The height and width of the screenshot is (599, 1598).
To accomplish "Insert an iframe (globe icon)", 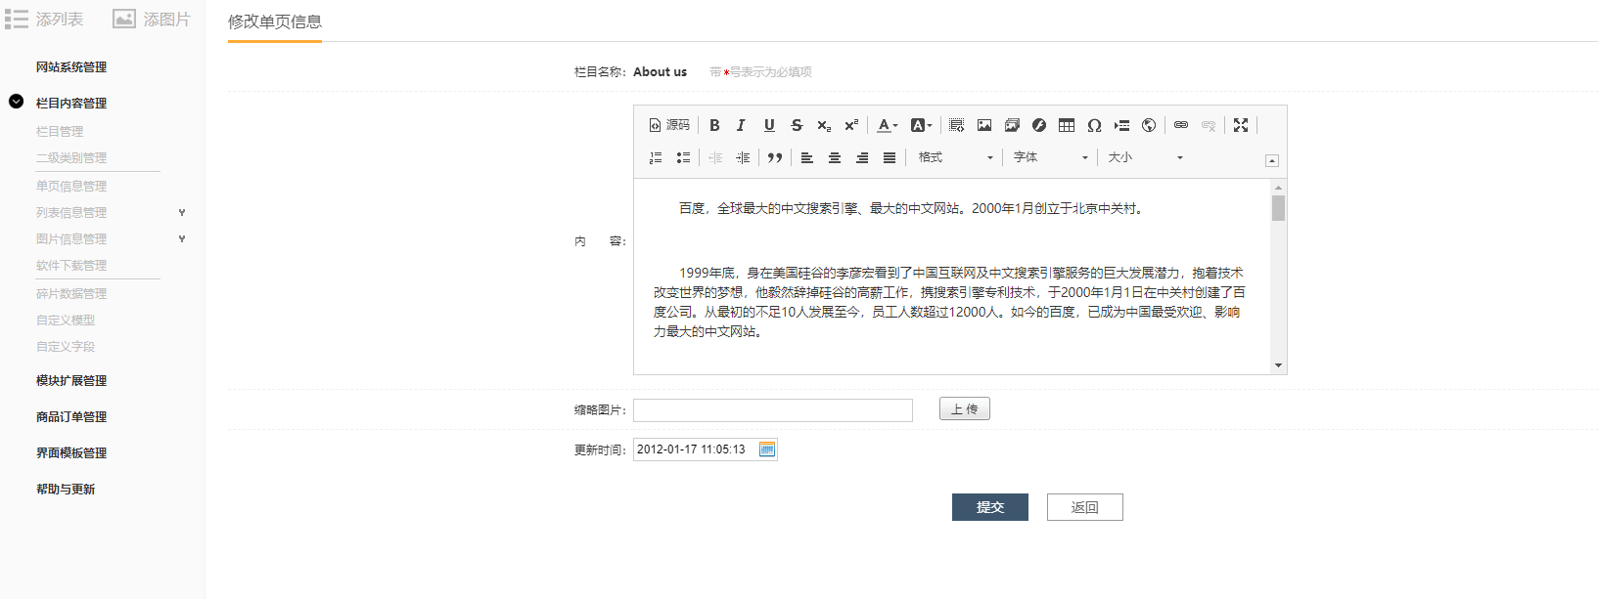I will click(1149, 125).
